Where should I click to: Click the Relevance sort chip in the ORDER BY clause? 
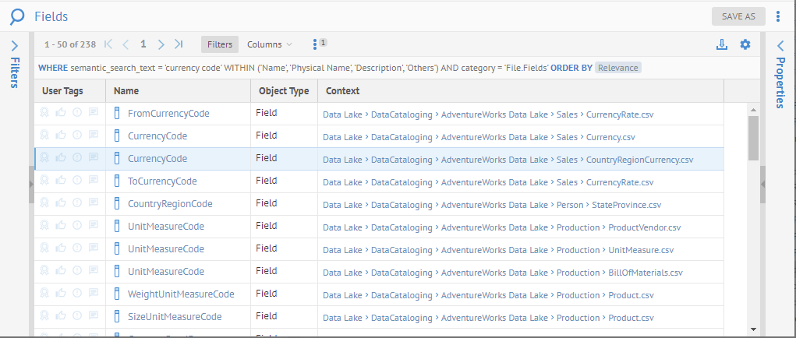click(x=618, y=68)
